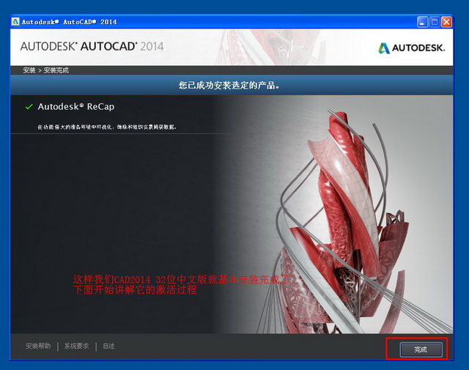
Task: Open the 自述 readme link
Action: pyautogui.click(x=108, y=347)
